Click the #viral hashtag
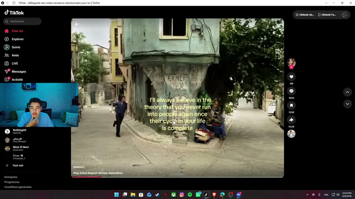 (x=83, y=173)
